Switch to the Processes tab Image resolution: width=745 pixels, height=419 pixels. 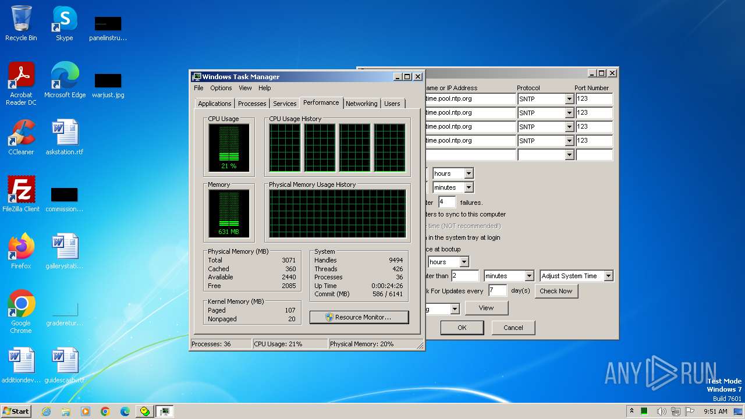252,104
